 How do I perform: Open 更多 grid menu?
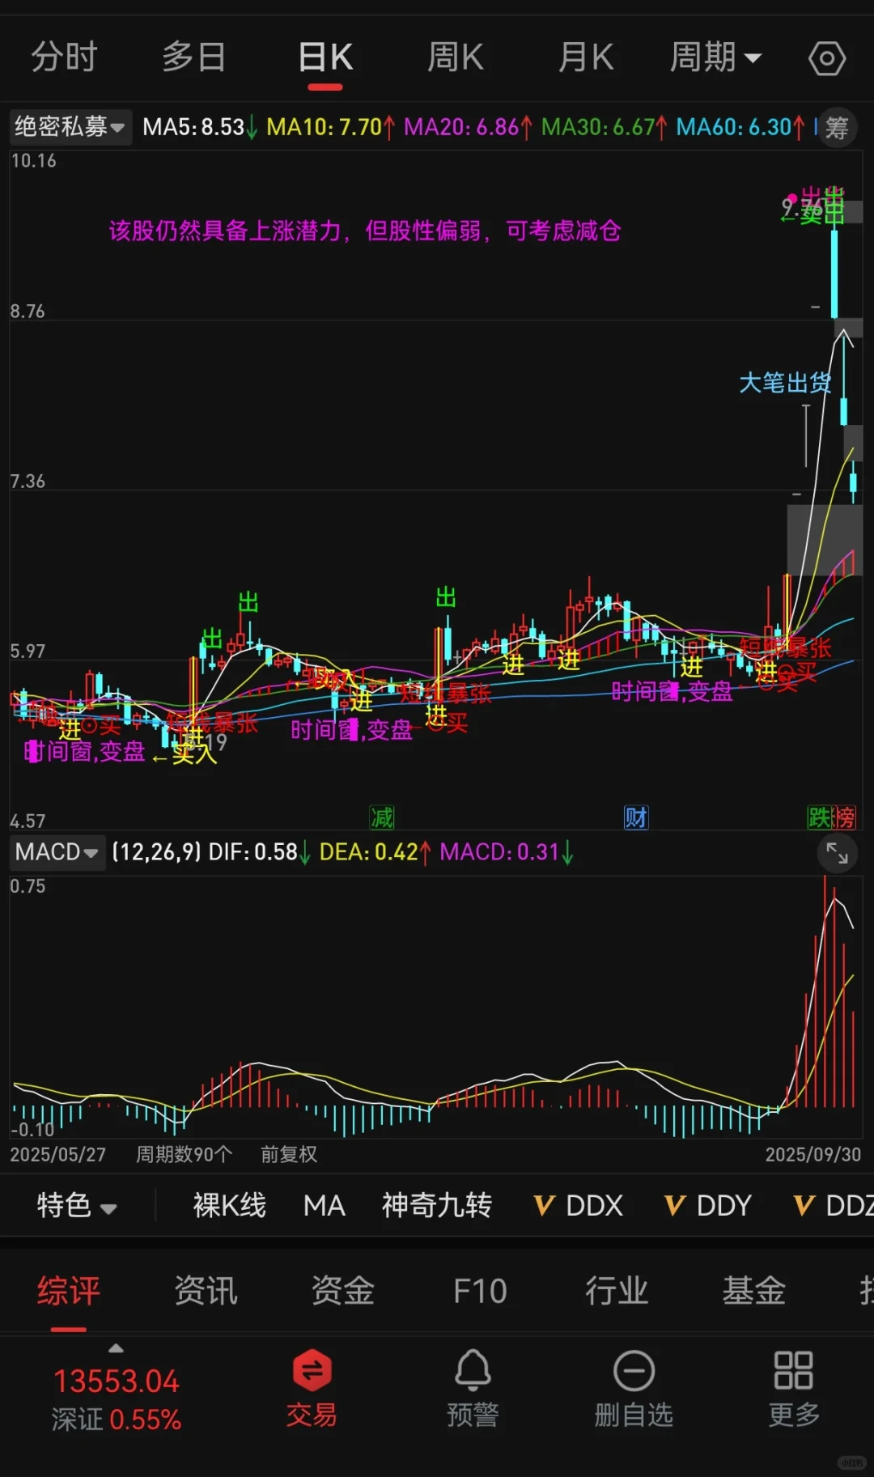pos(794,1389)
